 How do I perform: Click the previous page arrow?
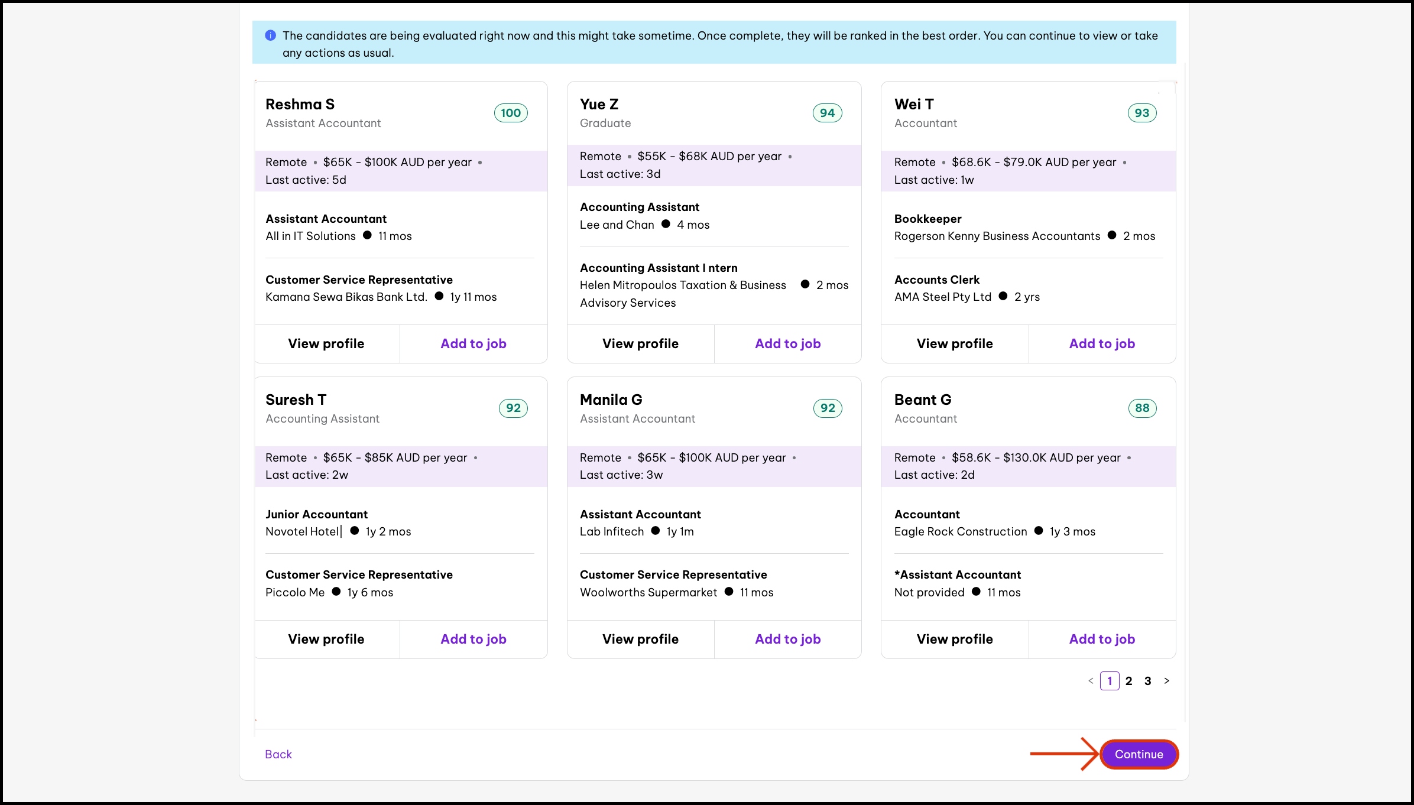tap(1091, 681)
